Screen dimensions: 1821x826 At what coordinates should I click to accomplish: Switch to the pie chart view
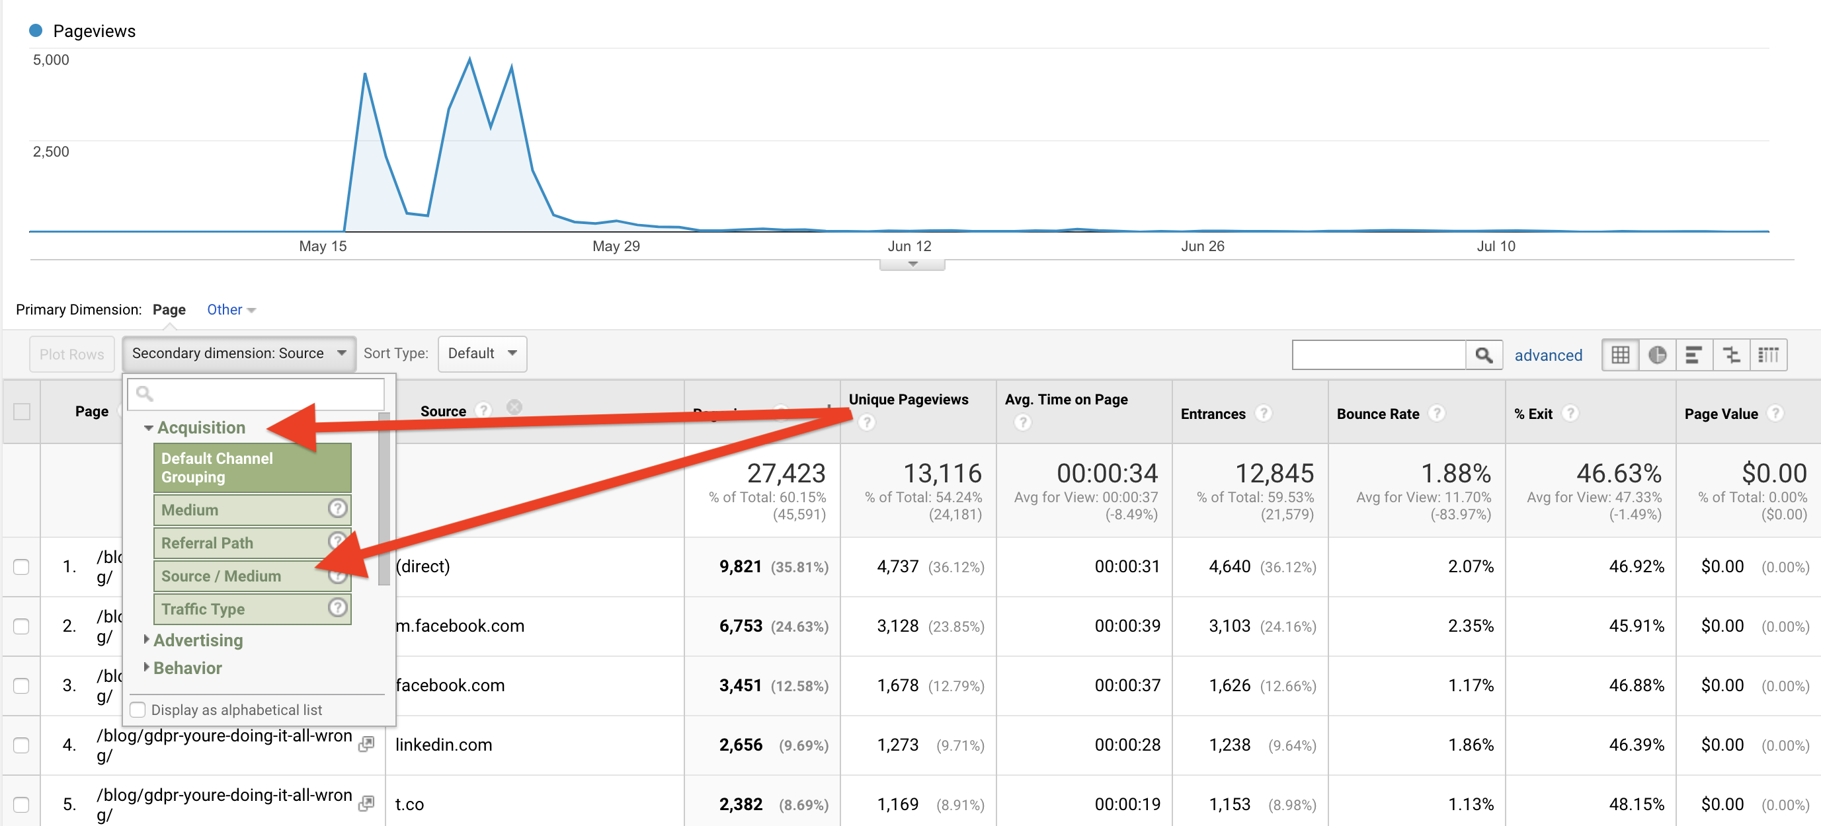click(1657, 354)
